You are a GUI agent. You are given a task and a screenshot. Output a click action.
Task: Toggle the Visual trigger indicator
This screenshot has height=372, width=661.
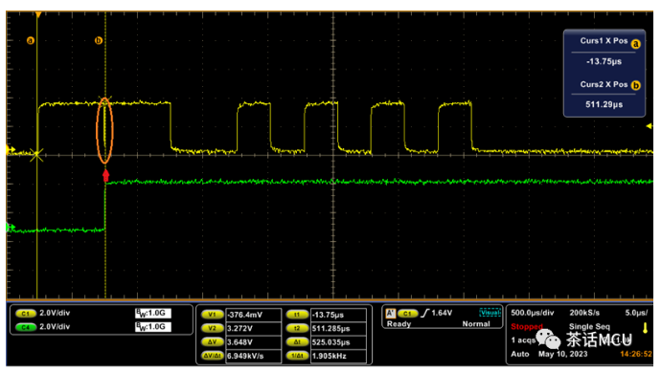(x=490, y=313)
